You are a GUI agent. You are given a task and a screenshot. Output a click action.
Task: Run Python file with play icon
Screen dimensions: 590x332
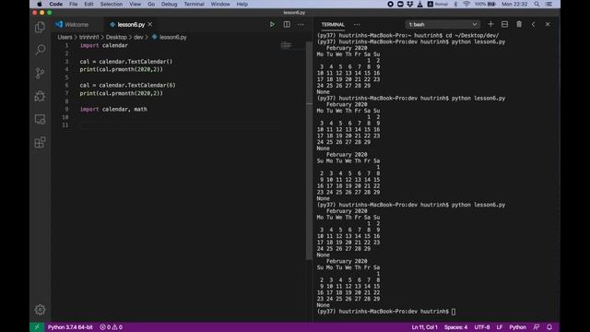pyautogui.click(x=272, y=25)
